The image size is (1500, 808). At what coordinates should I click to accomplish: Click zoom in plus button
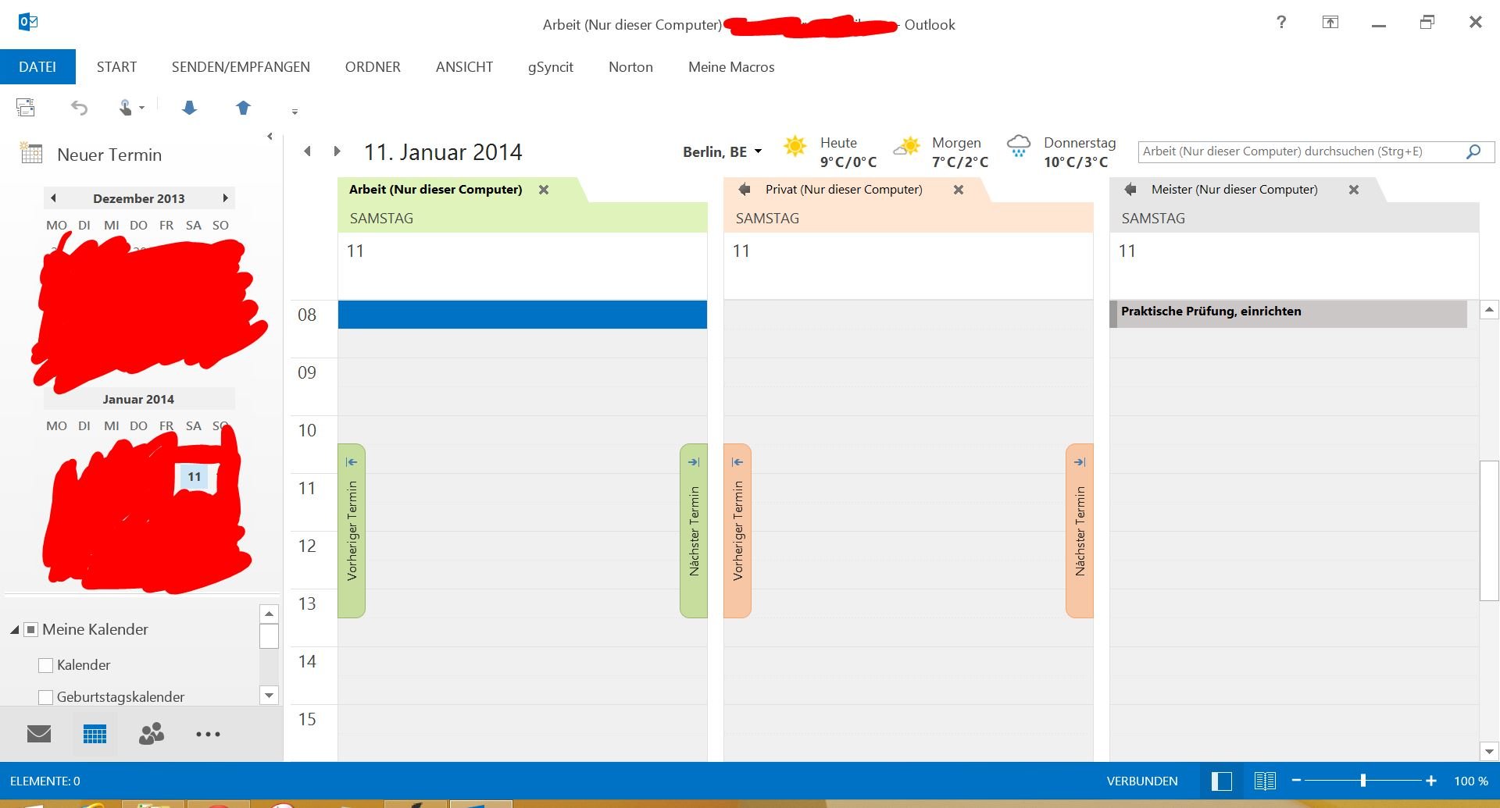click(x=1430, y=781)
